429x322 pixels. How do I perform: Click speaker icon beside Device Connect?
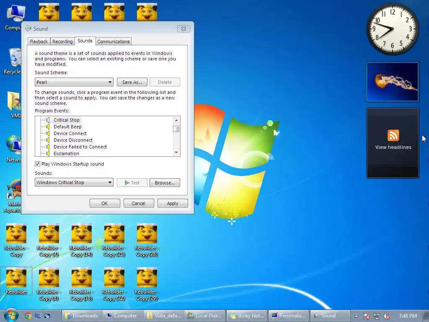[x=48, y=133]
